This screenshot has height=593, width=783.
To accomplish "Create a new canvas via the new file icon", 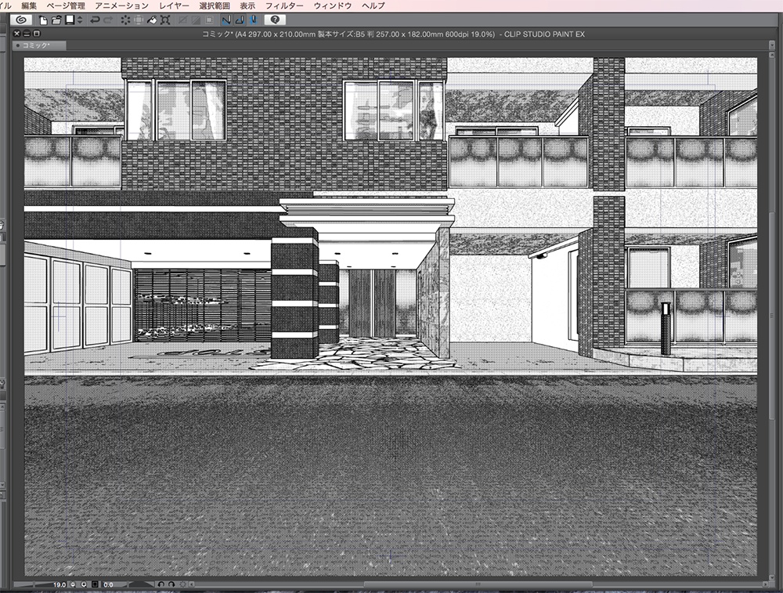I will 43,20.
